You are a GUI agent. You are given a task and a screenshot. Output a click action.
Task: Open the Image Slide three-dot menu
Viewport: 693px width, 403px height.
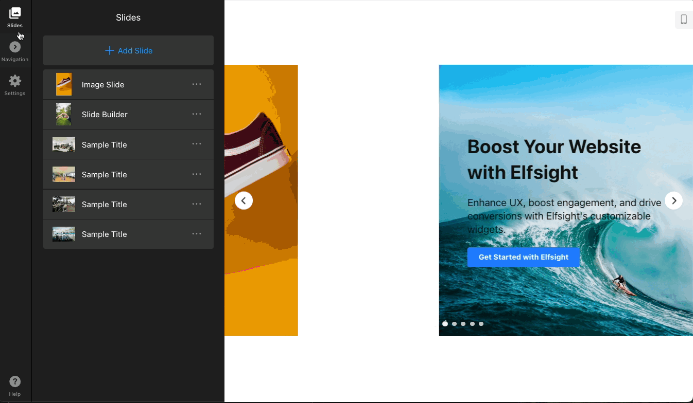click(x=197, y=84)
